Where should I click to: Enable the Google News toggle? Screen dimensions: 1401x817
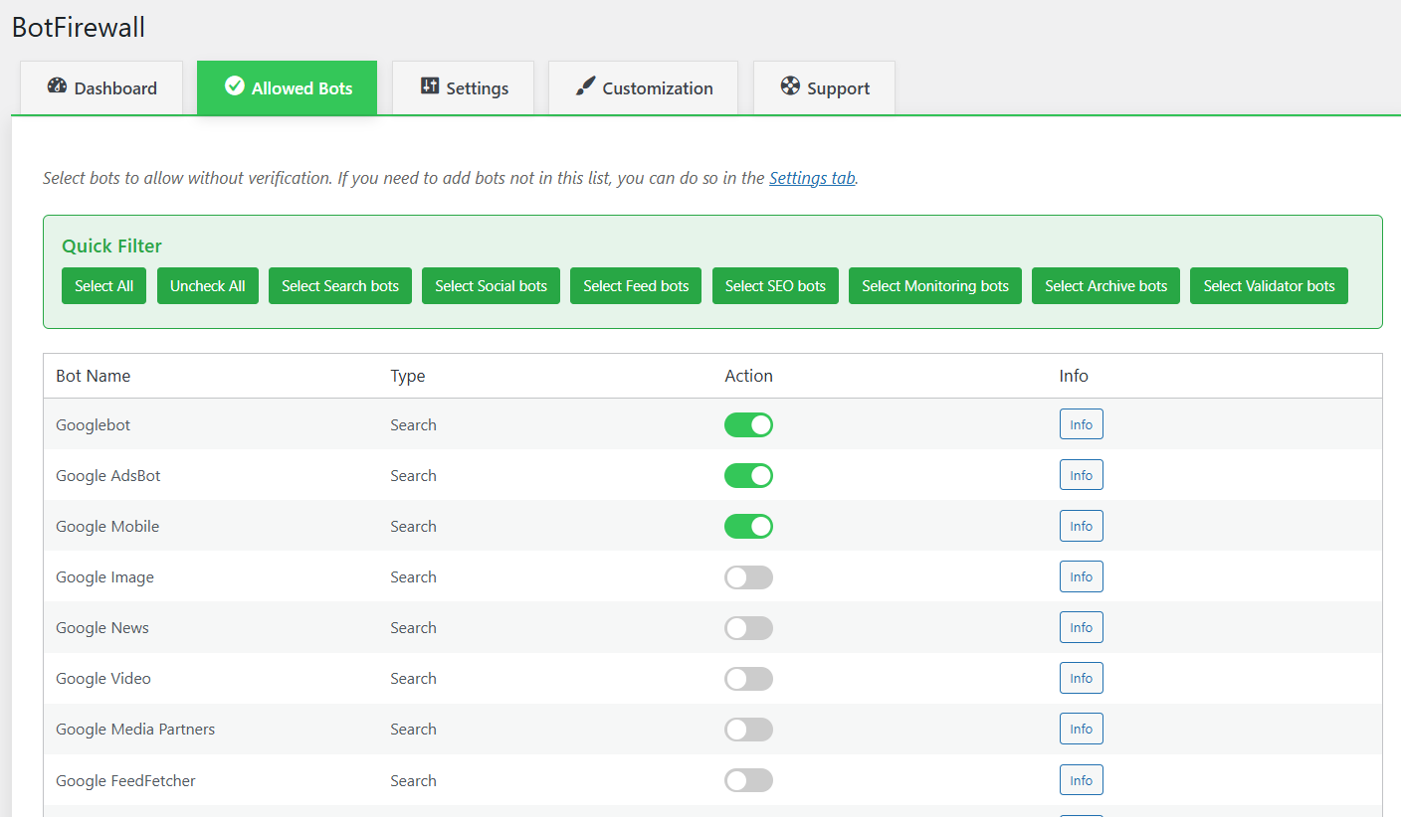[748, 627]
